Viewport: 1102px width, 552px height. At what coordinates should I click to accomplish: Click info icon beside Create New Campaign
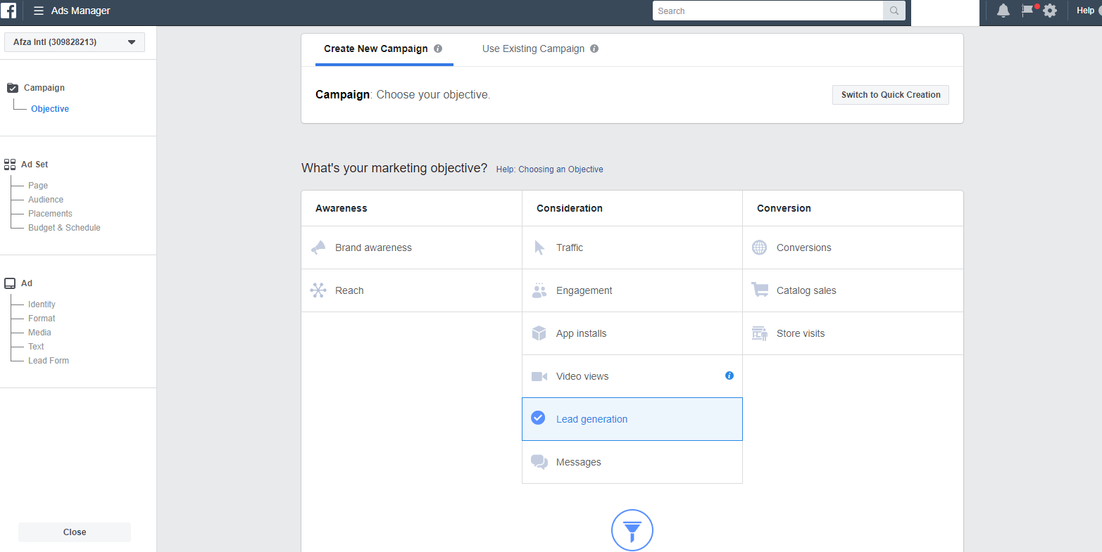[438, 49]
